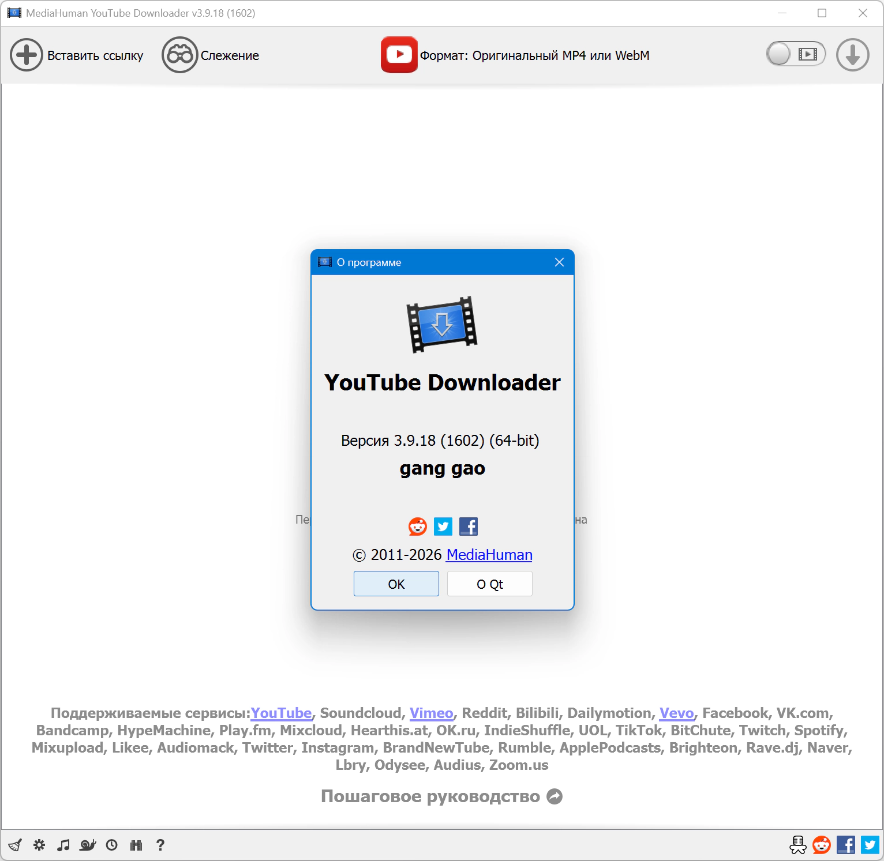Open the Vevo supported service link
This screenshot has width=884, height=861.
point(676,713)
